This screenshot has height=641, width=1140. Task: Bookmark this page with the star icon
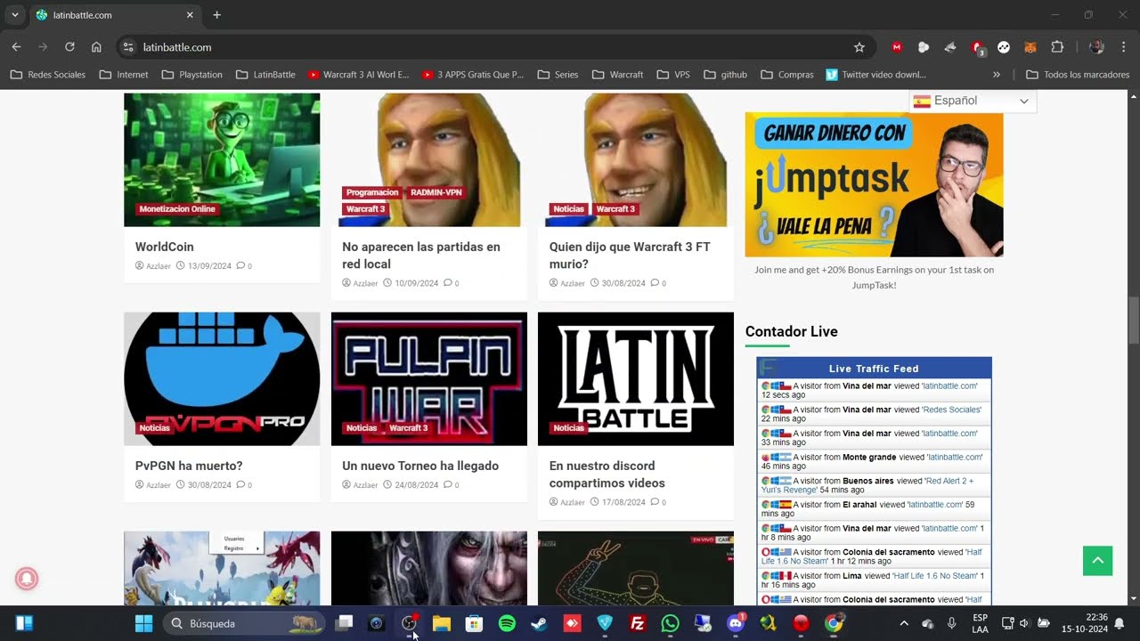(x=859, y=47)
